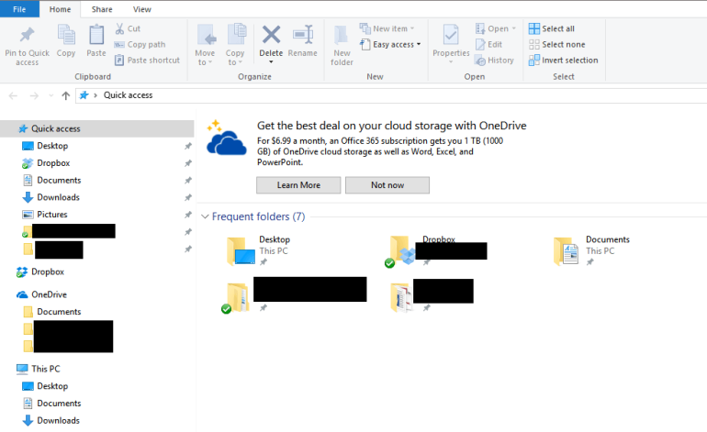Select the Invert selection option
The image size is (707, 432).
[563, 61]
